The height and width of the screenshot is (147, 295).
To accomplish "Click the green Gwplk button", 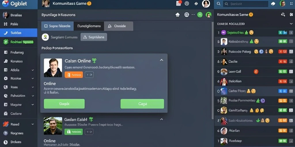I will (x=64, y=104).
